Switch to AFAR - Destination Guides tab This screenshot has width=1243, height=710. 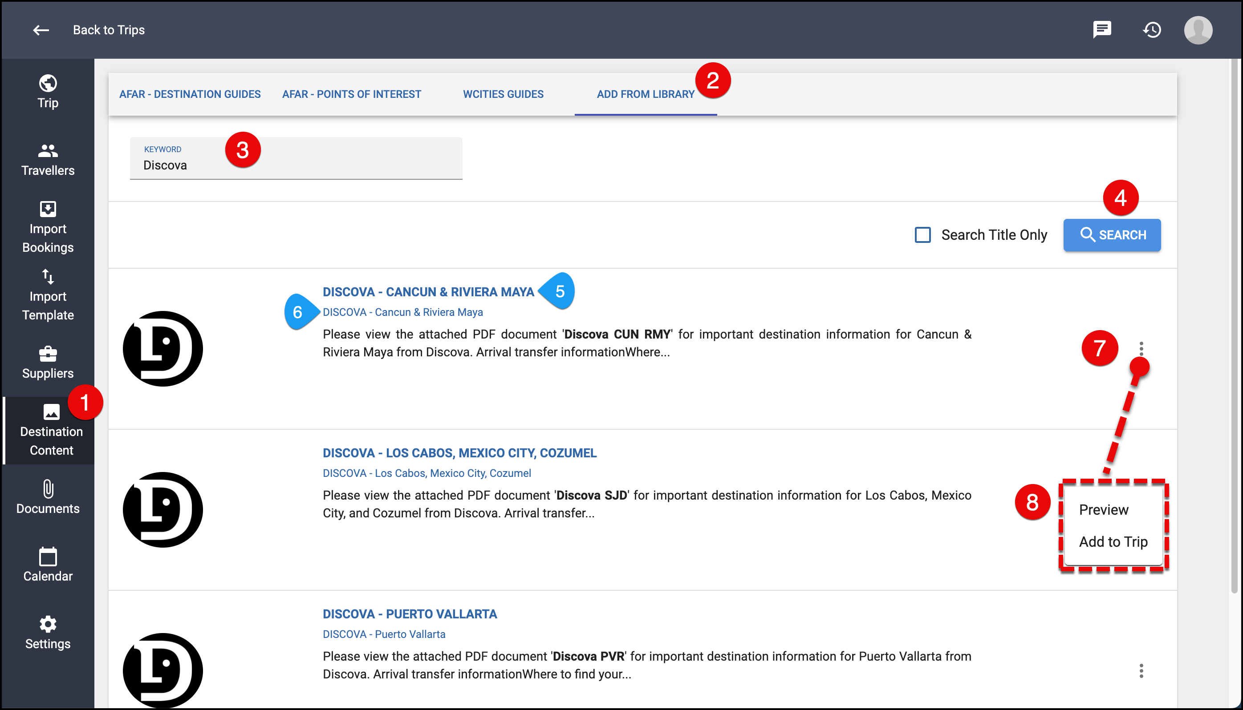click(190, 94)
